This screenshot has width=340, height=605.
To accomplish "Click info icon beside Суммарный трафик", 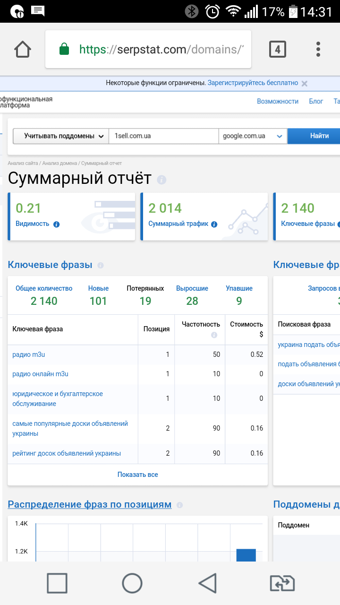I will (x=214, y=225).
